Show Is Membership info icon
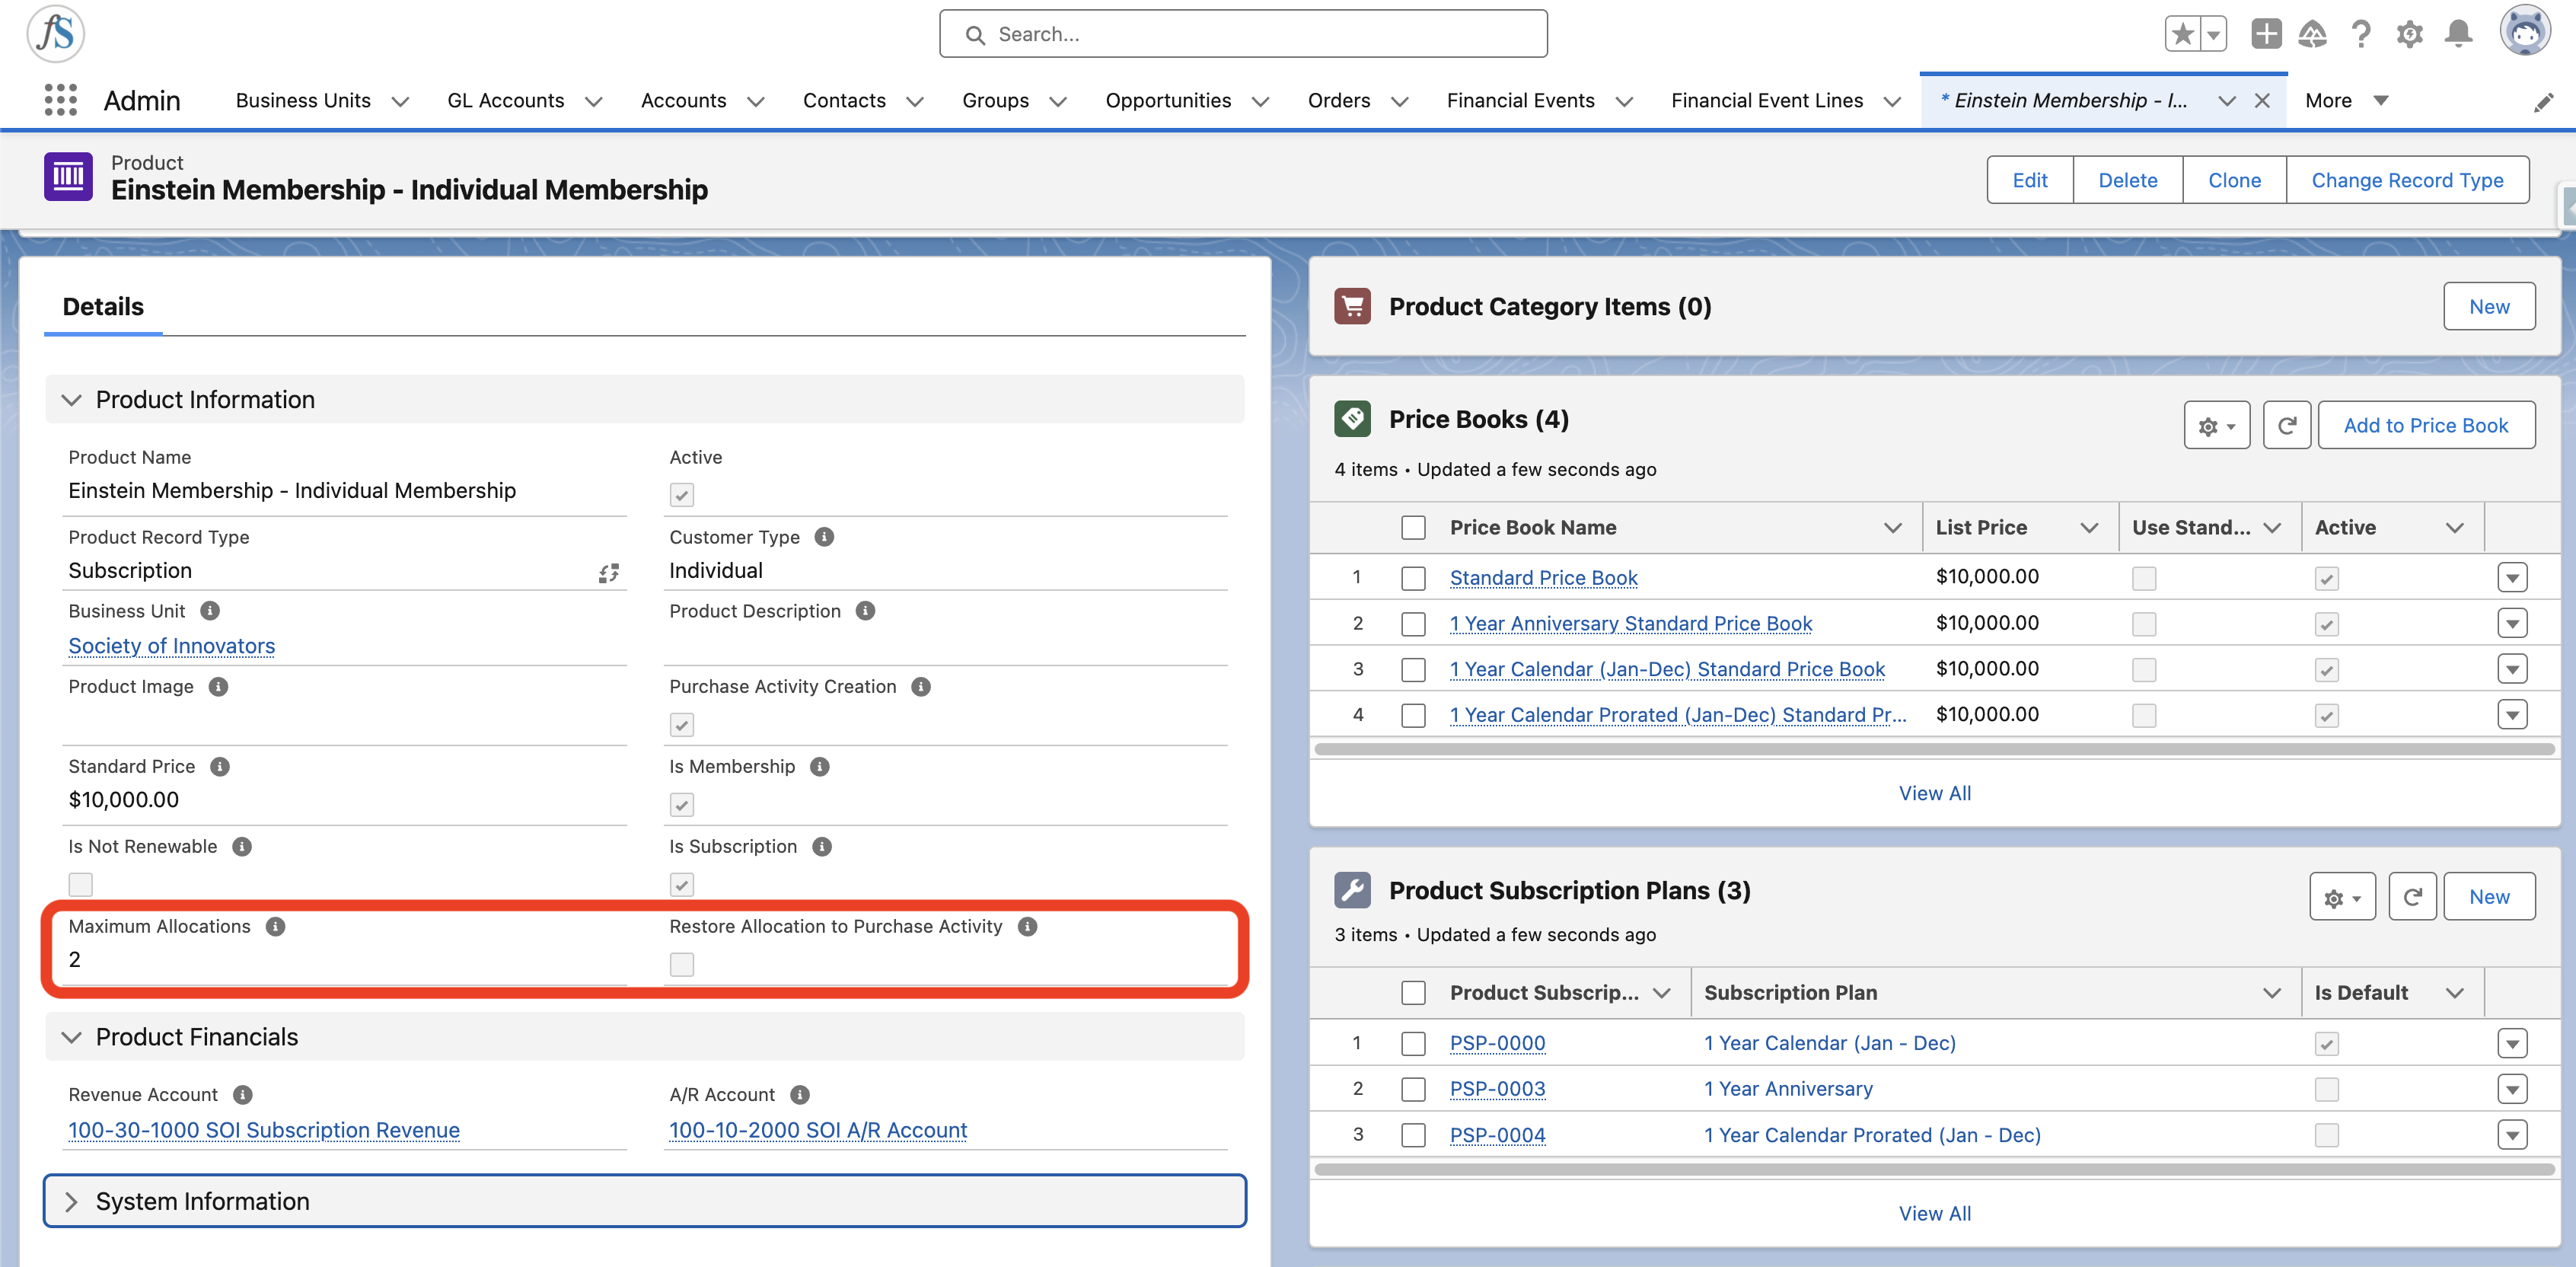The image size is (2576, 1267). (x=820, y=767)
